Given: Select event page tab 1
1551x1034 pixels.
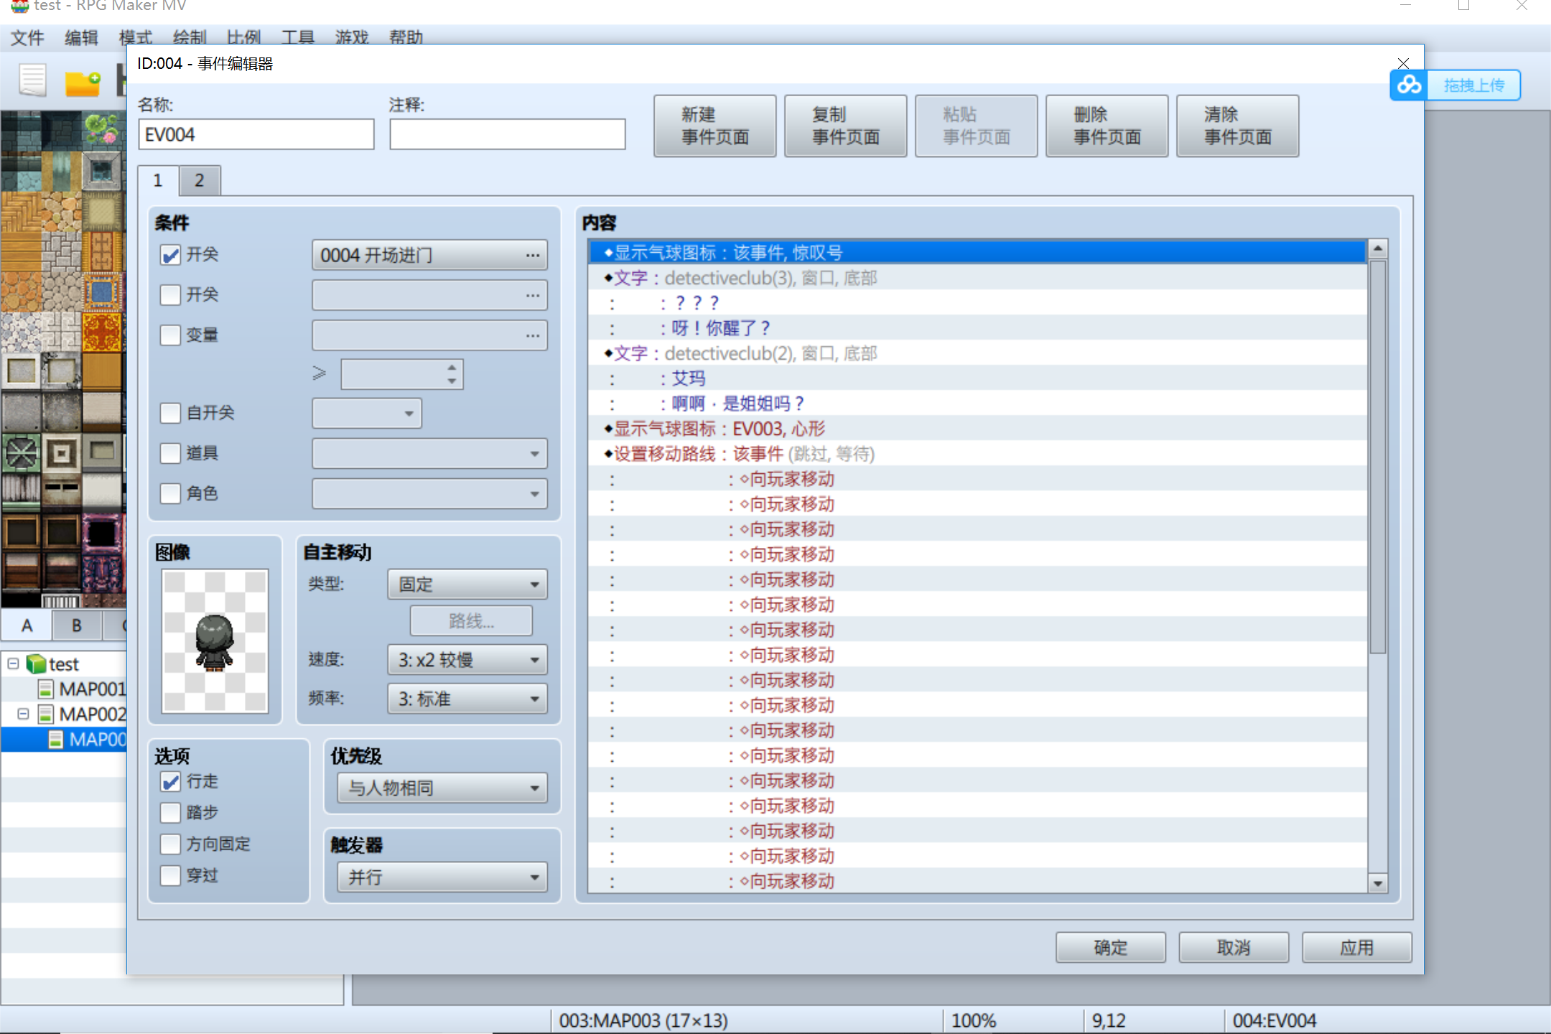Looking at the screenshot, I should [x=158, y=180].
